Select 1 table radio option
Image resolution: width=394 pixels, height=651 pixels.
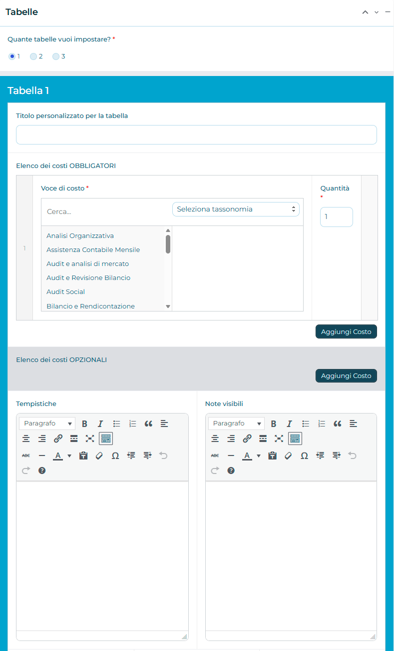(12, 56)
